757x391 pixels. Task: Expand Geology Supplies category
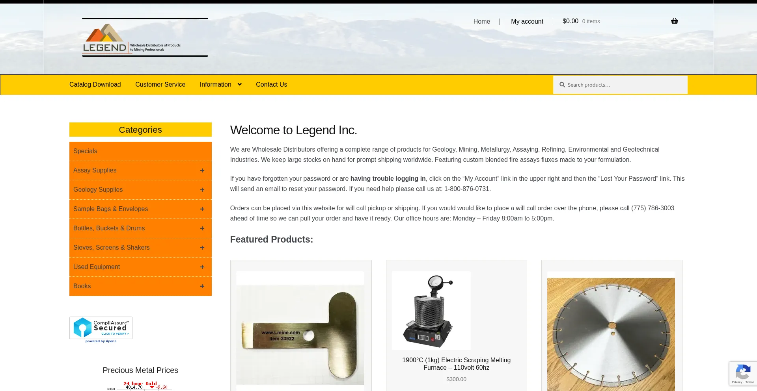click(202, 190)
